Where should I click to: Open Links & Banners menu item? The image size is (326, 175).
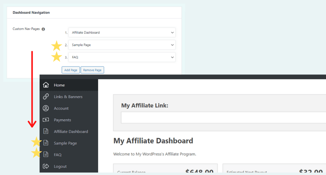(69, 97)
